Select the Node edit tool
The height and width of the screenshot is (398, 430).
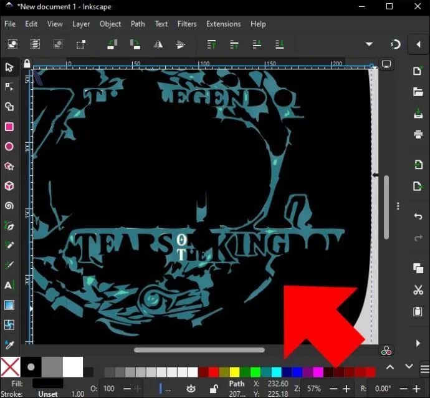coord(9,87)
